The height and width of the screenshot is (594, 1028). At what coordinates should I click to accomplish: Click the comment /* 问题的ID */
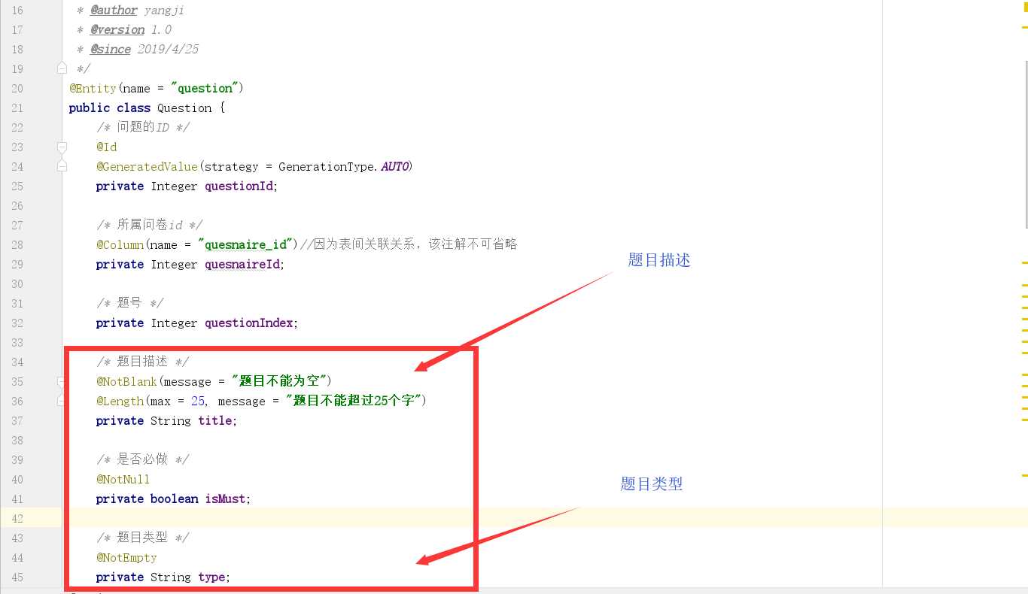[x=143, y=127]
